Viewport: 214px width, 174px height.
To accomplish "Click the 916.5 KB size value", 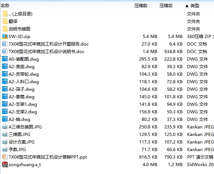I will pyautogui.click(x=148, y=157).
